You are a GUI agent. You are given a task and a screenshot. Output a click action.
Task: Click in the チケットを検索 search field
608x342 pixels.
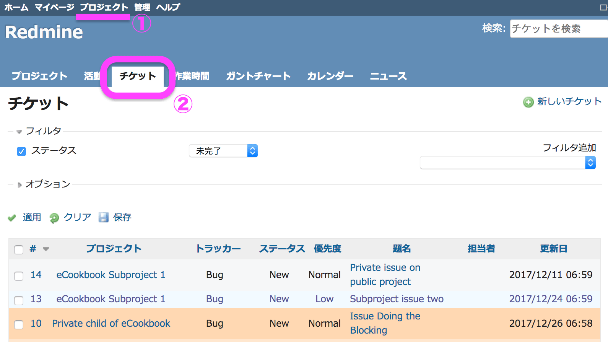[559, 29]
